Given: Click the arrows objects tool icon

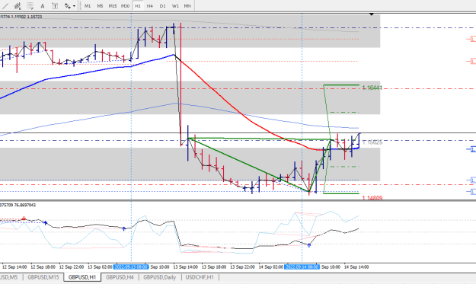Looking at the screenshot, I should point(67,6).
